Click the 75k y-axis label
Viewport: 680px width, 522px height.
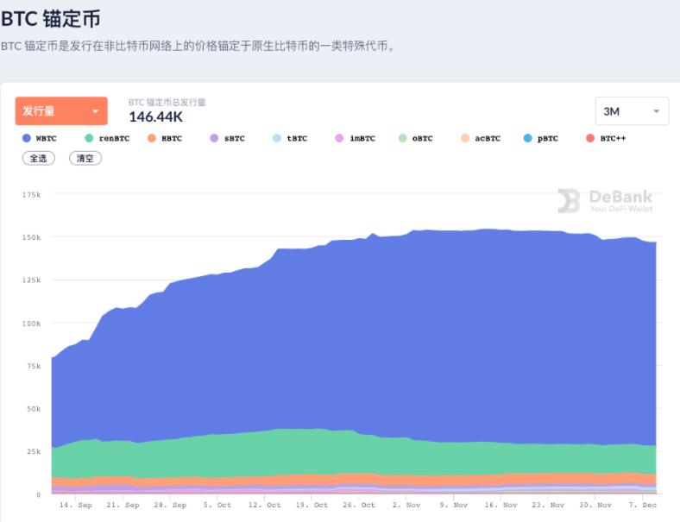tap(34, 366)
